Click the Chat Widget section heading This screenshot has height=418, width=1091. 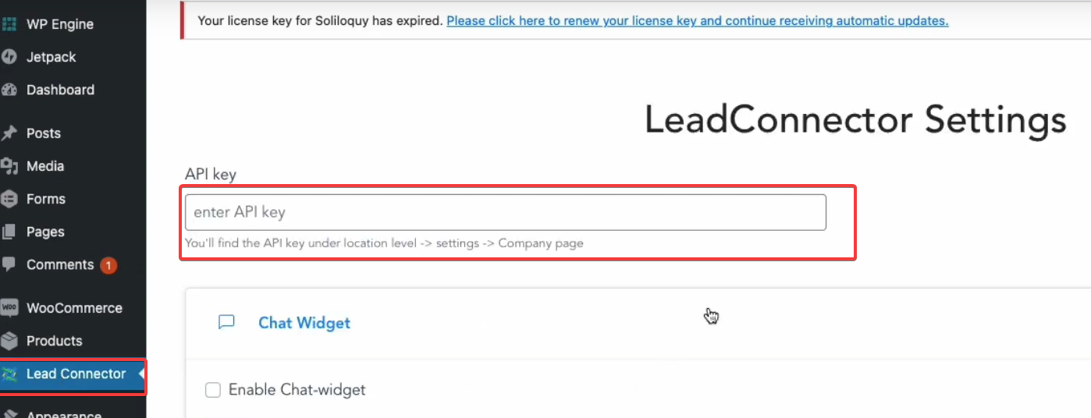pyautogui.click(x=304, y=323)
